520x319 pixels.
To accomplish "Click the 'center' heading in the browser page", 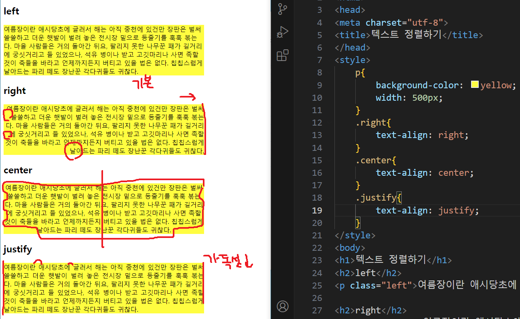I will (18, 170).
